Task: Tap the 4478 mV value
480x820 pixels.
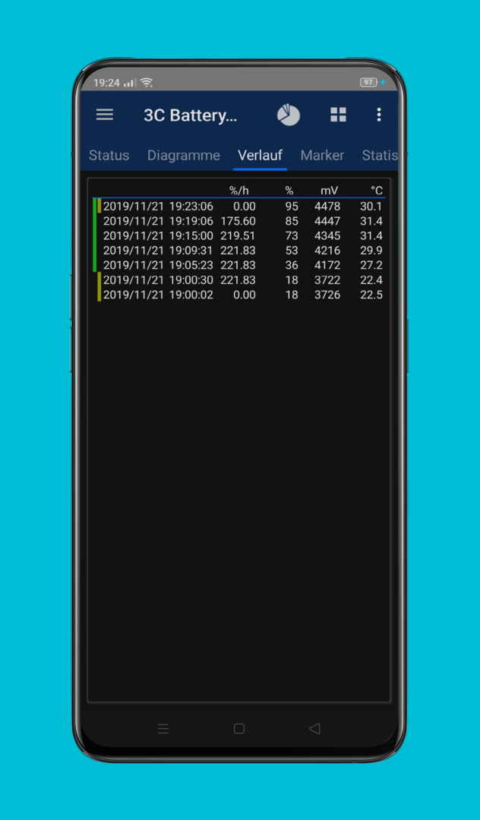Action: (327, 206)
